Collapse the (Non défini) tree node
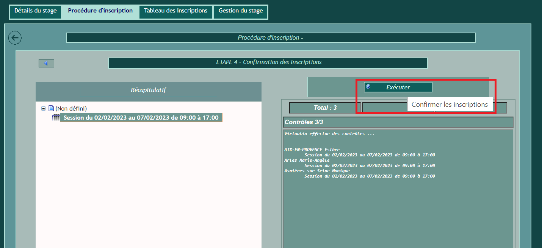The image size is (542, 248). coord(44,109)
